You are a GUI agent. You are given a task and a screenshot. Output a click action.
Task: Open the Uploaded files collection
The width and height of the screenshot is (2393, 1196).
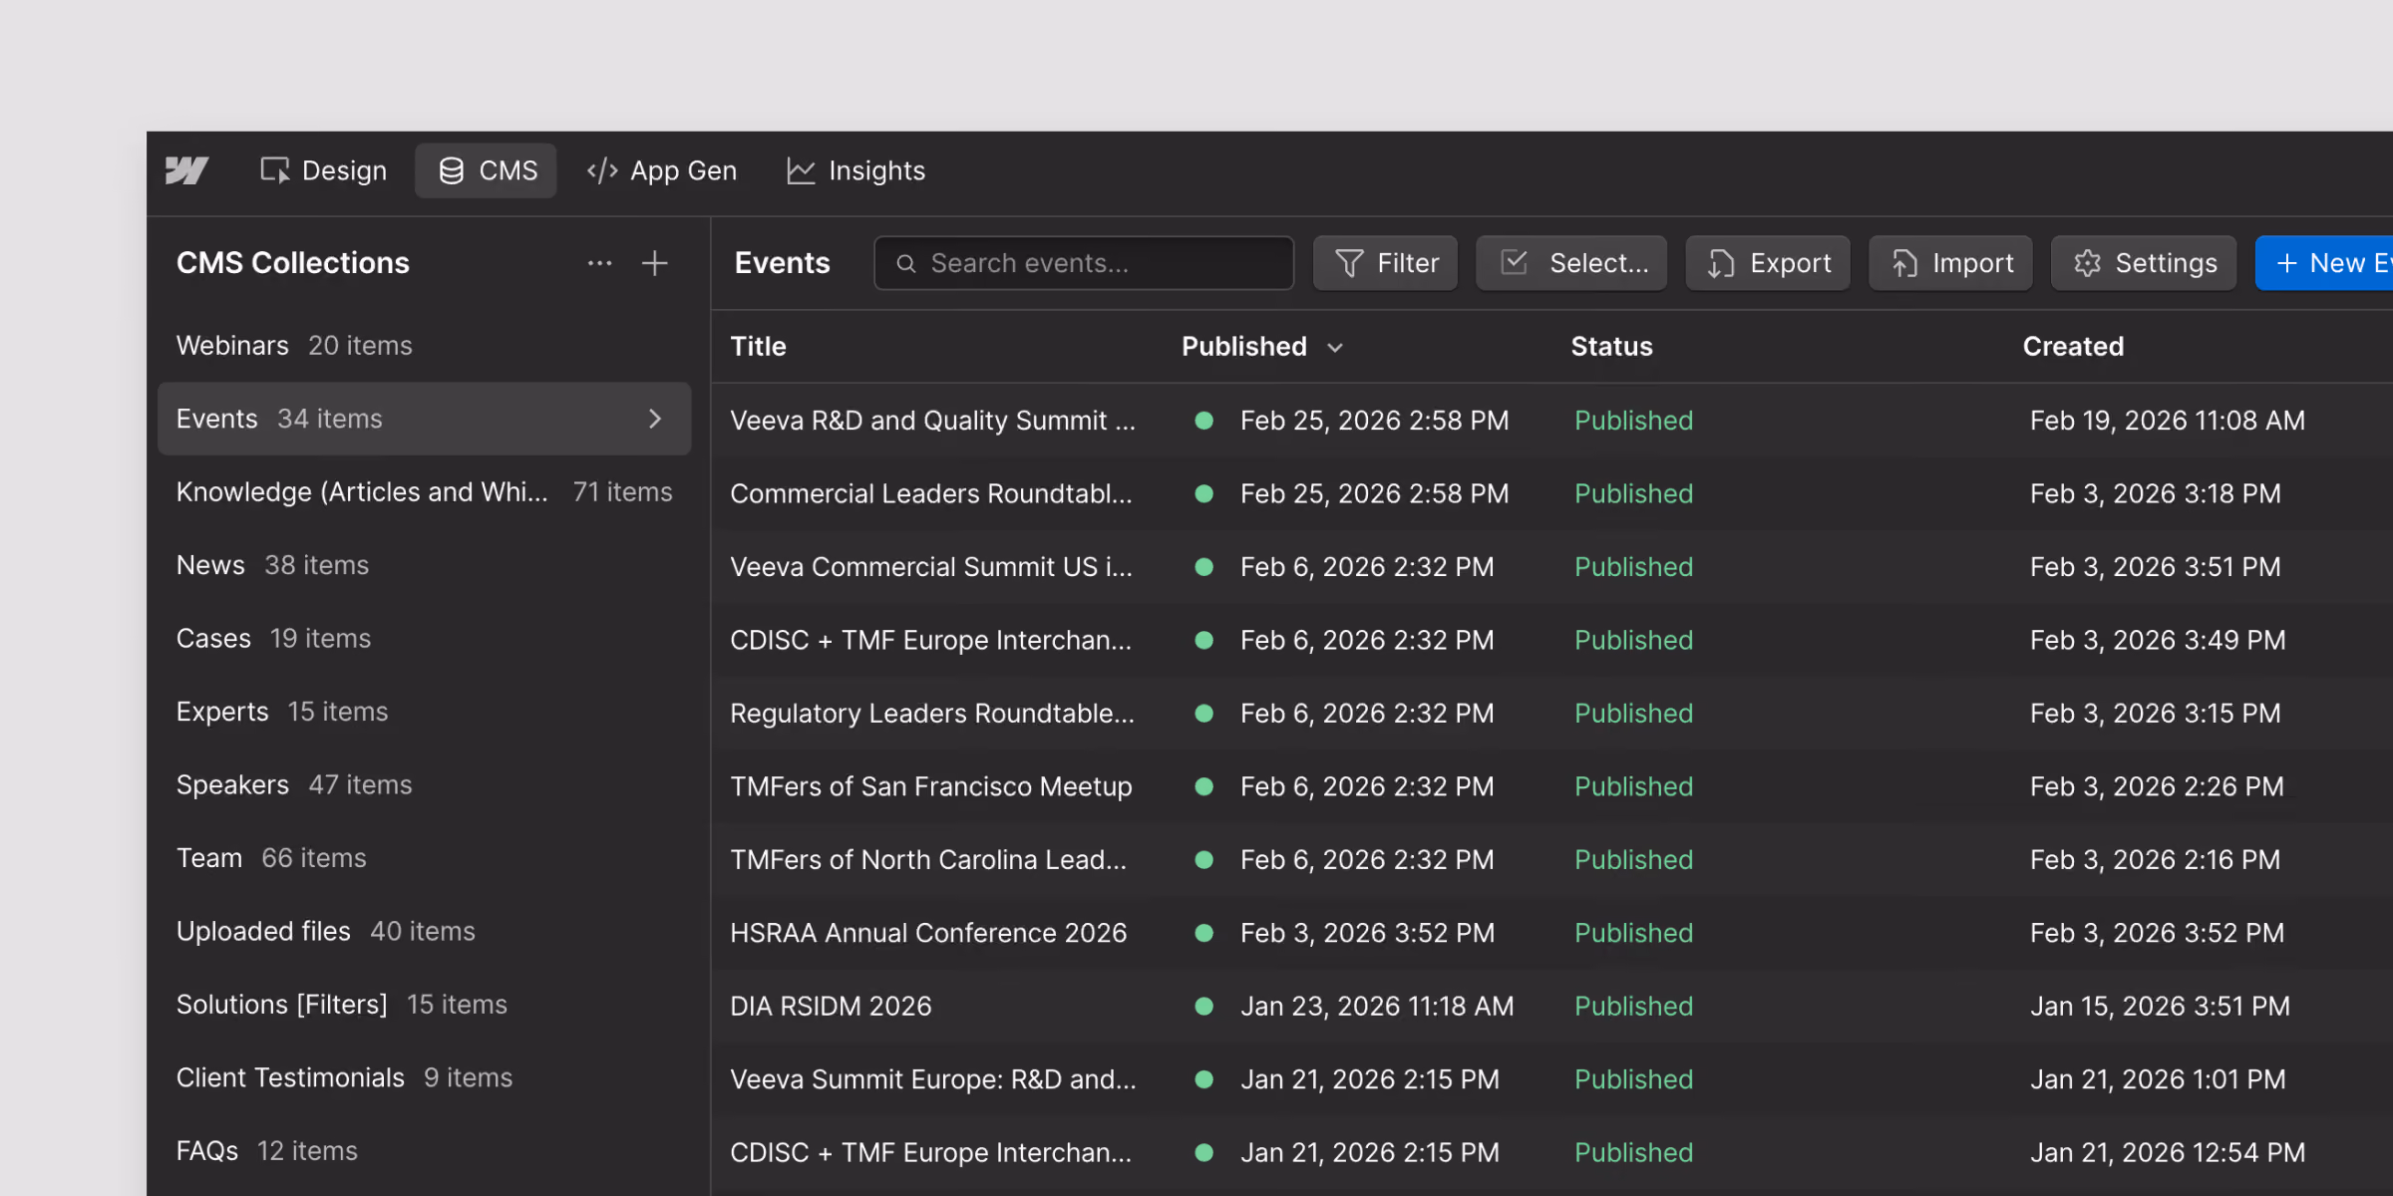(424, 931)
